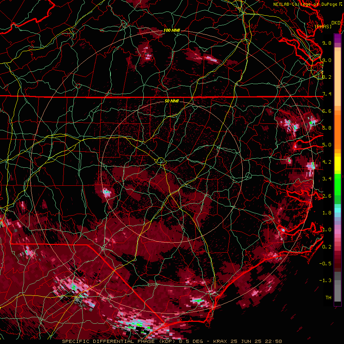Click the 5.8 value on color scale
The height and width of the screenshot is (344, 344).
[327, 128]
